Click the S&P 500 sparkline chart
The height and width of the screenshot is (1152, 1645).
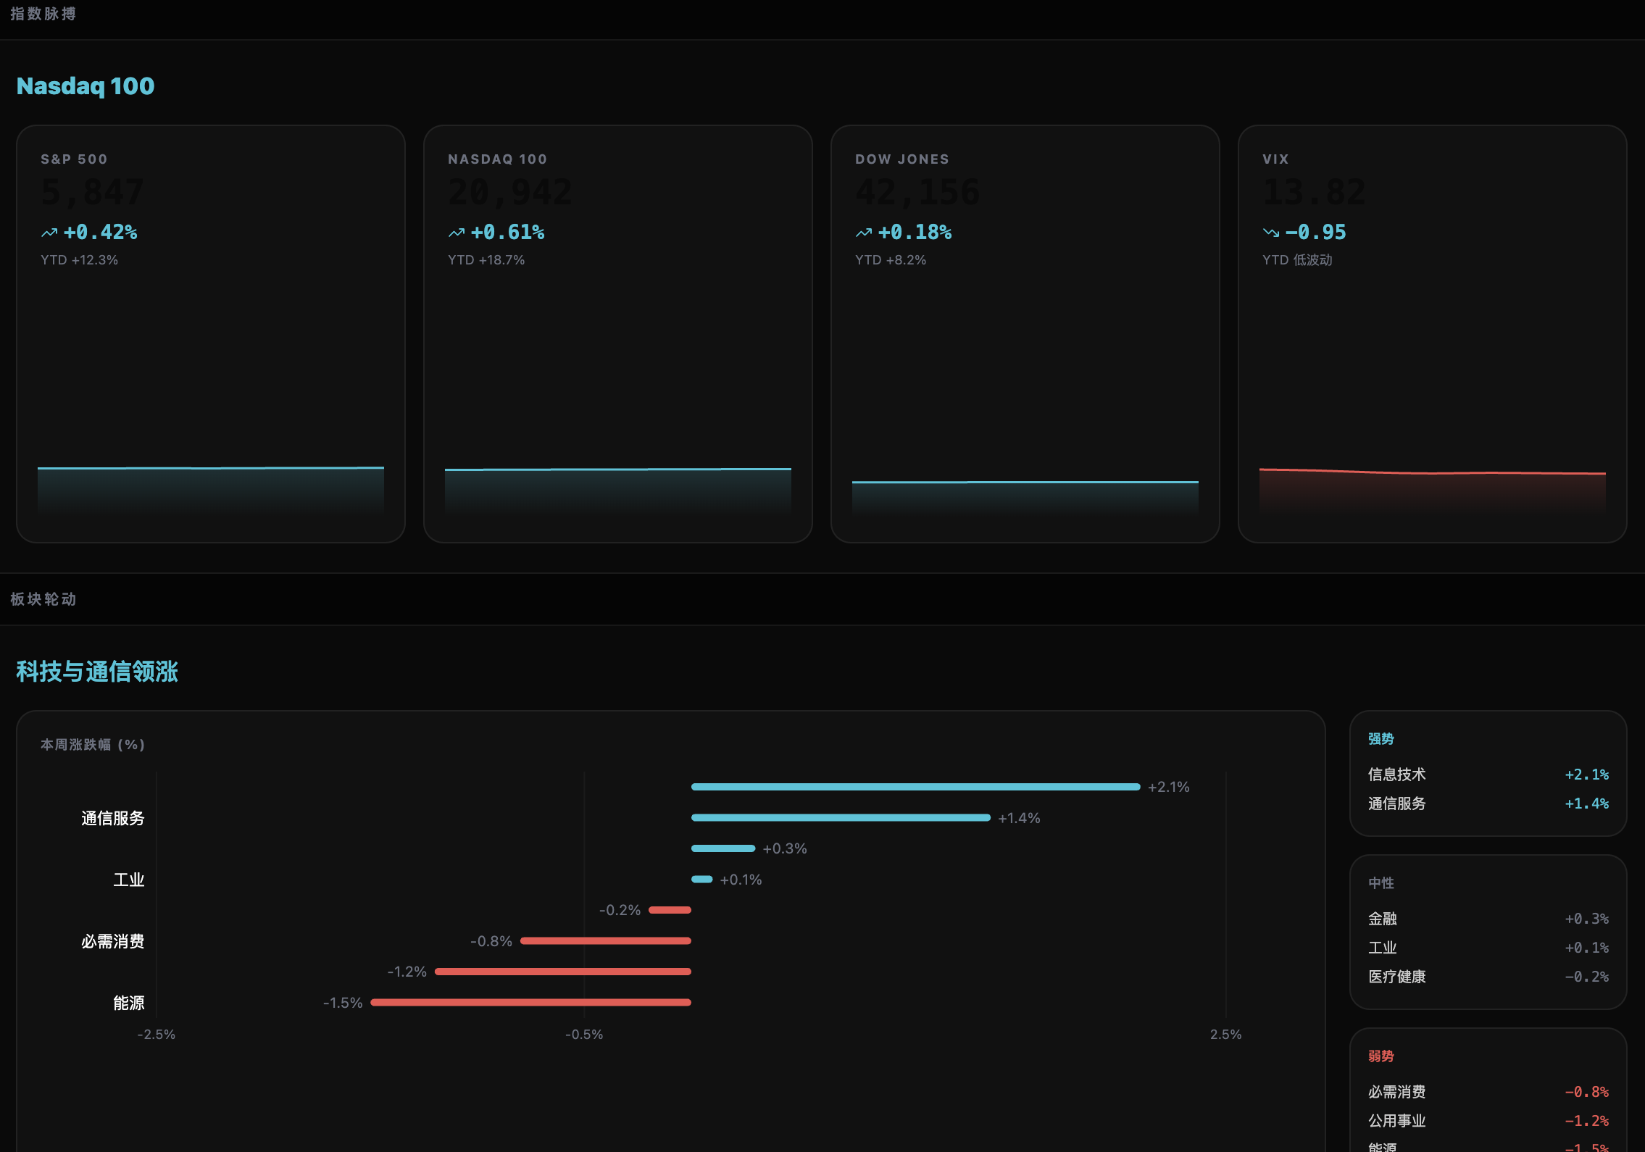pyautogui.click(x=211, y=491)
